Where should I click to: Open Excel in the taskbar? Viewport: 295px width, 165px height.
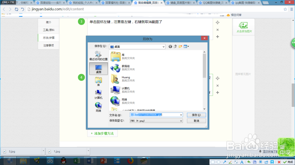77,161
